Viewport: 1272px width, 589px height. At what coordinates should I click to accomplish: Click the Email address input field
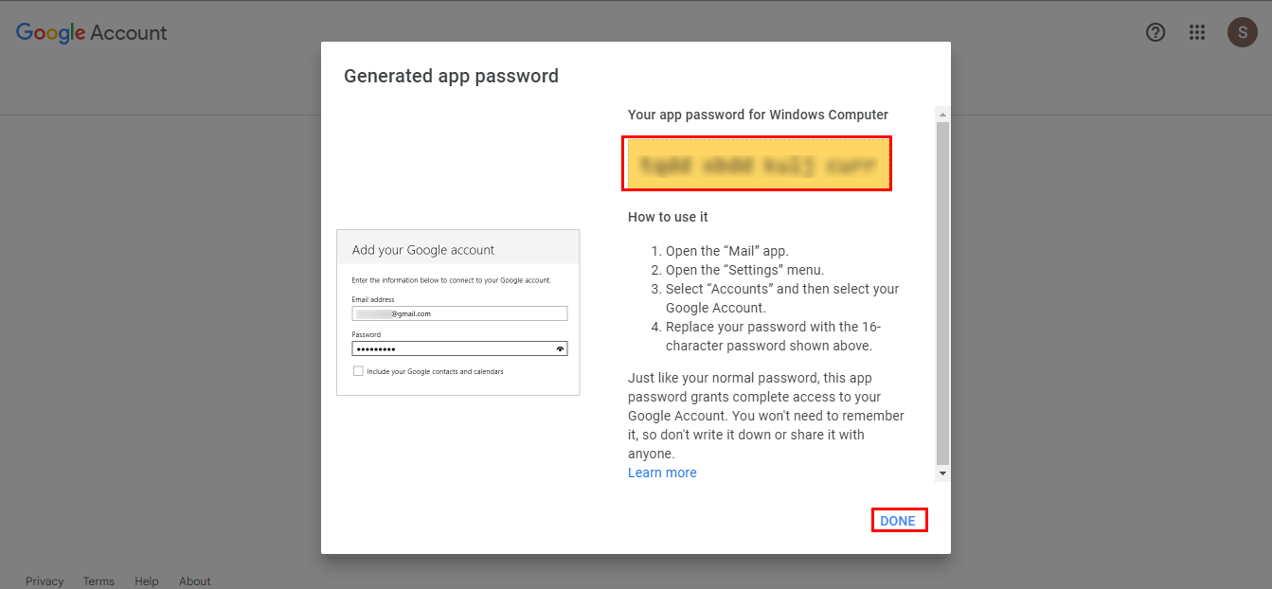(459, 312)
